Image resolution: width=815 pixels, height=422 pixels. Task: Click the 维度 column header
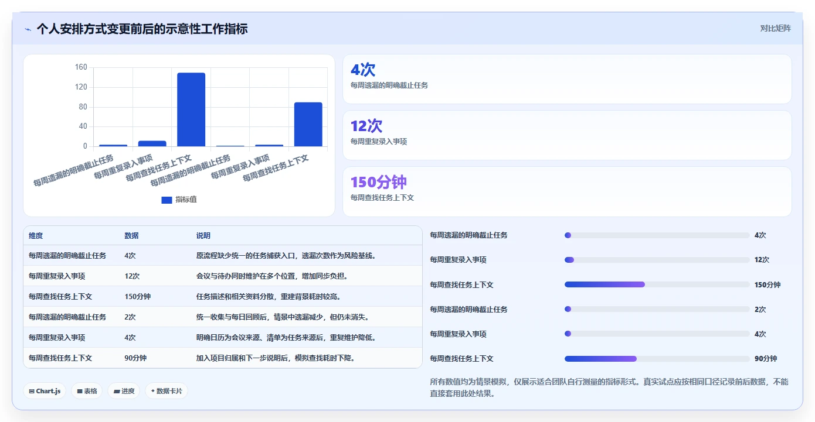click(x=36, y=236)
